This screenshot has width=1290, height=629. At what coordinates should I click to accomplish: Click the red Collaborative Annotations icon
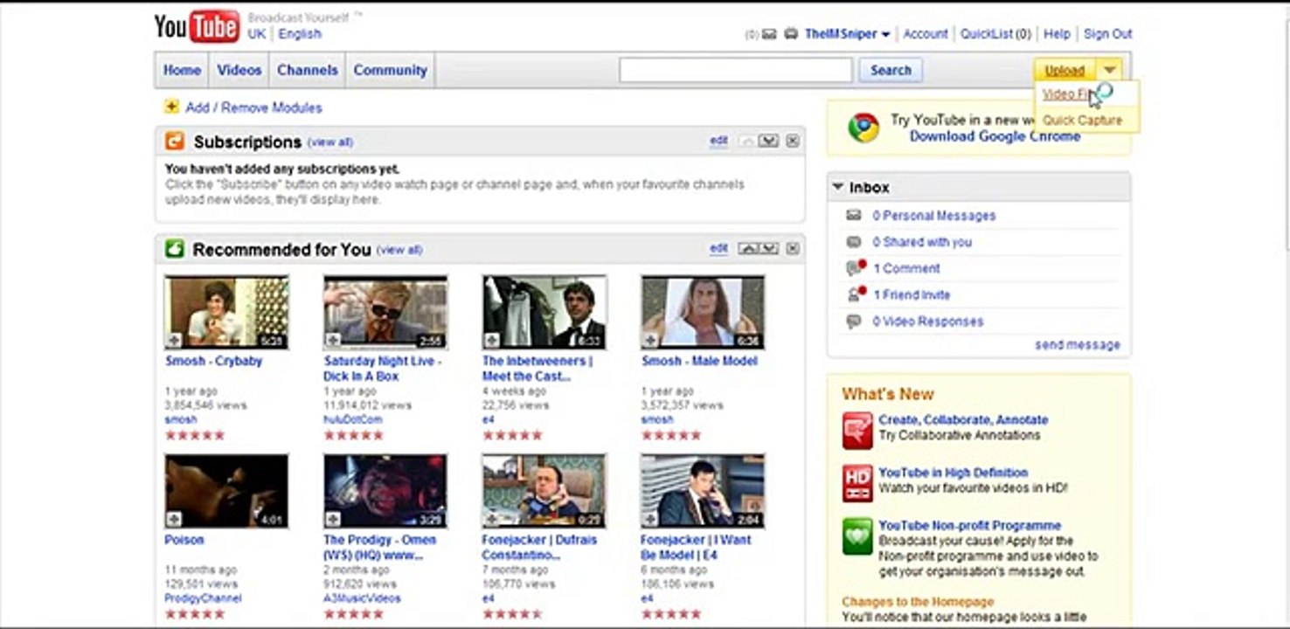(x=857, y=431)
